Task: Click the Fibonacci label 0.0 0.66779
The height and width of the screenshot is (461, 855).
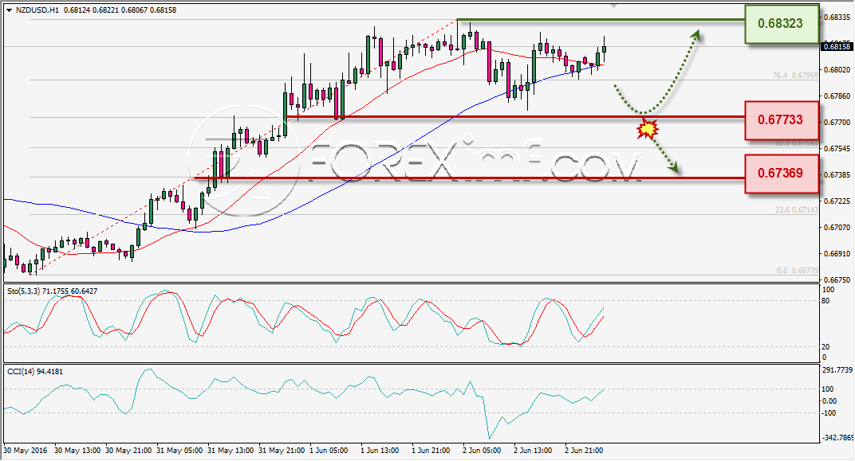Action: 798,271
